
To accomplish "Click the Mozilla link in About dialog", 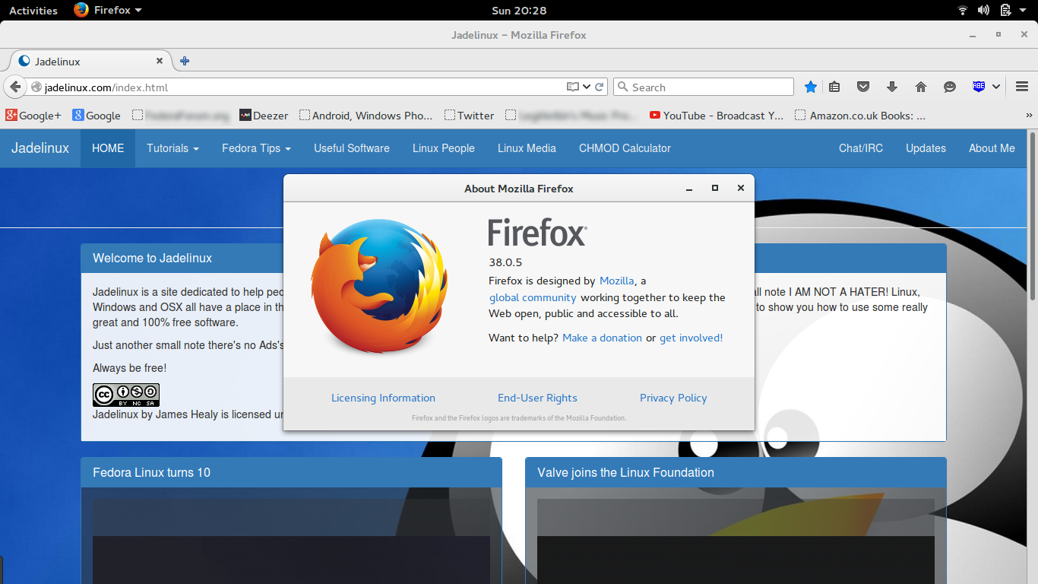I will (x=617, y=281).
